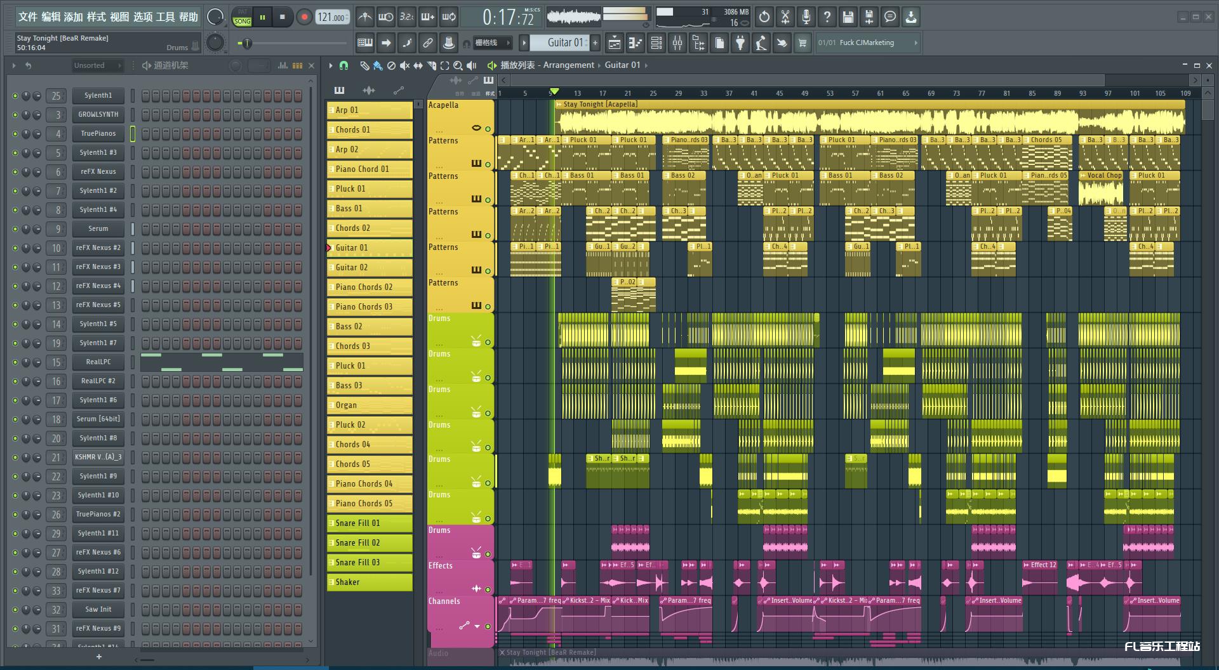Click the loop recording icon
This screenshot has width=1219, height=670.
pos(449,17)
